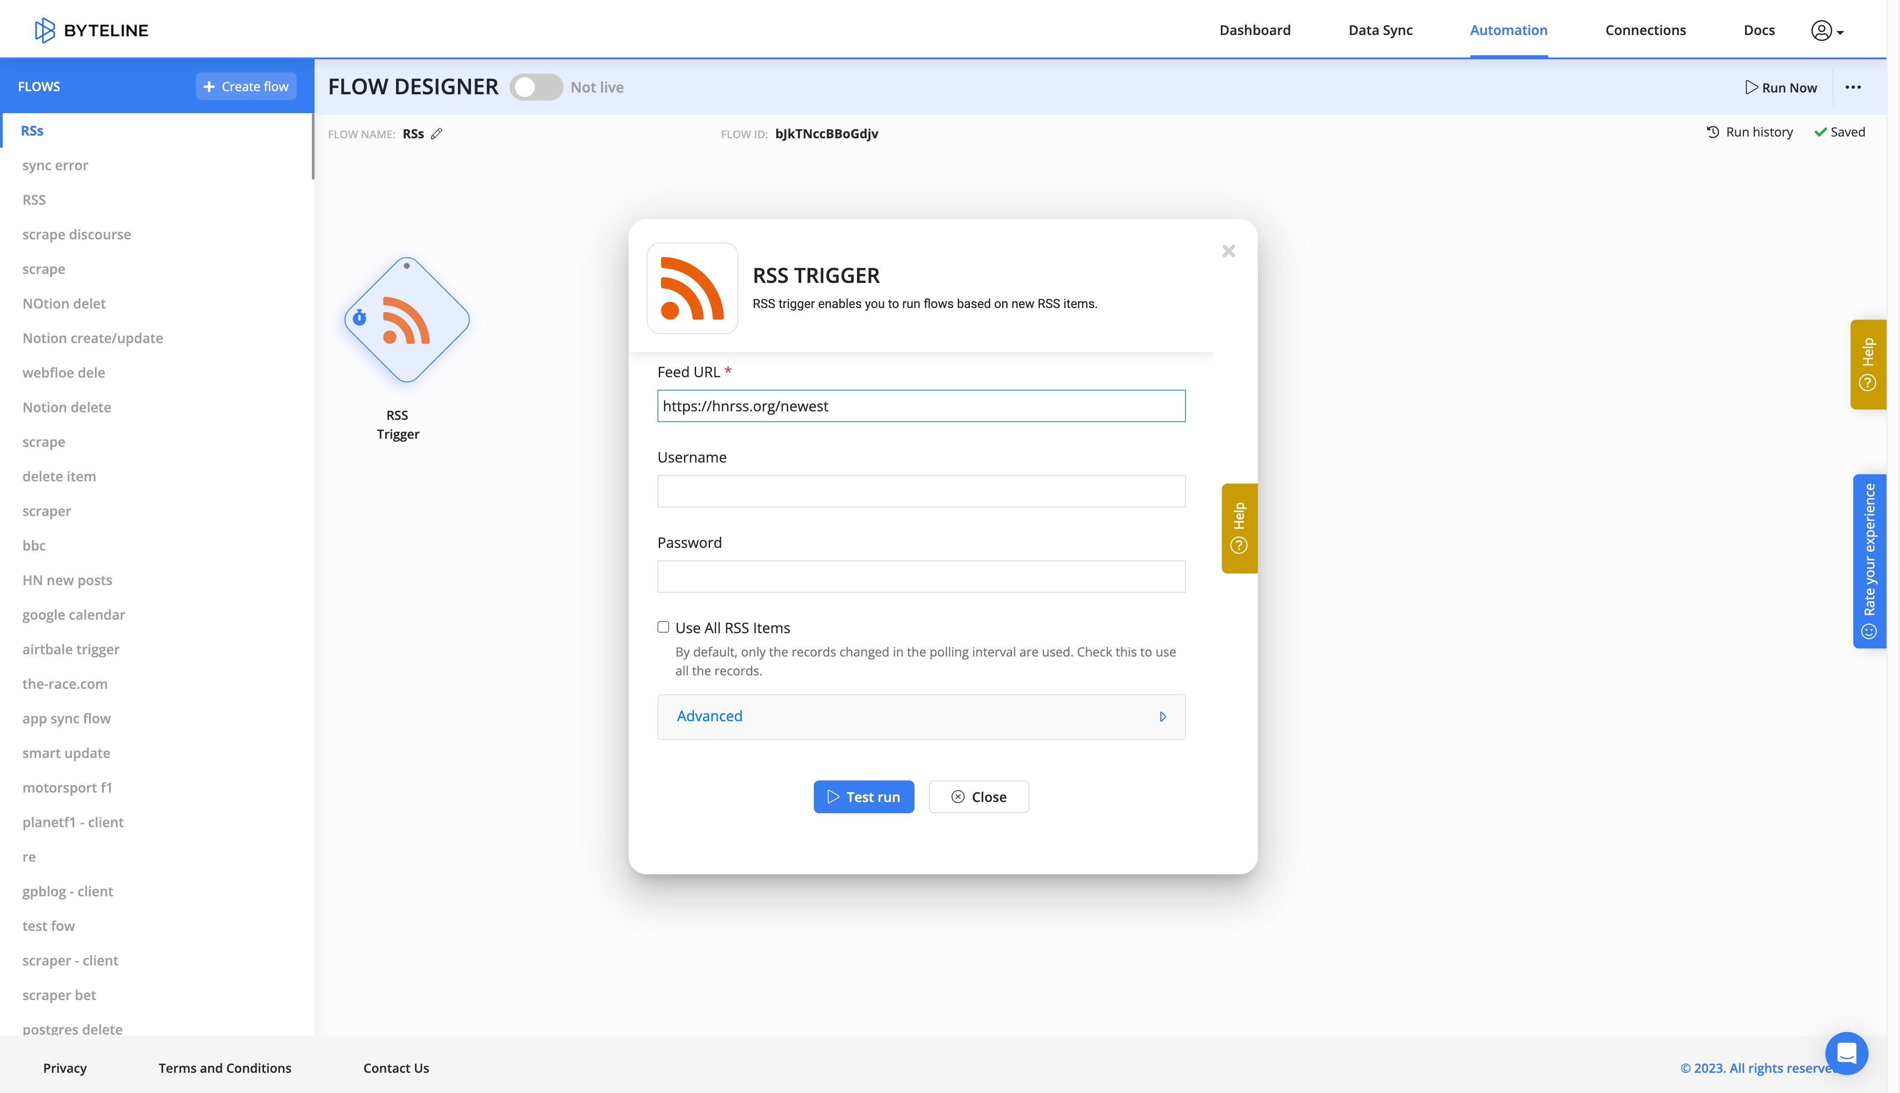Click Create flow button
The width and height of the screenshot is (1900, 1093).
(246, 86)
